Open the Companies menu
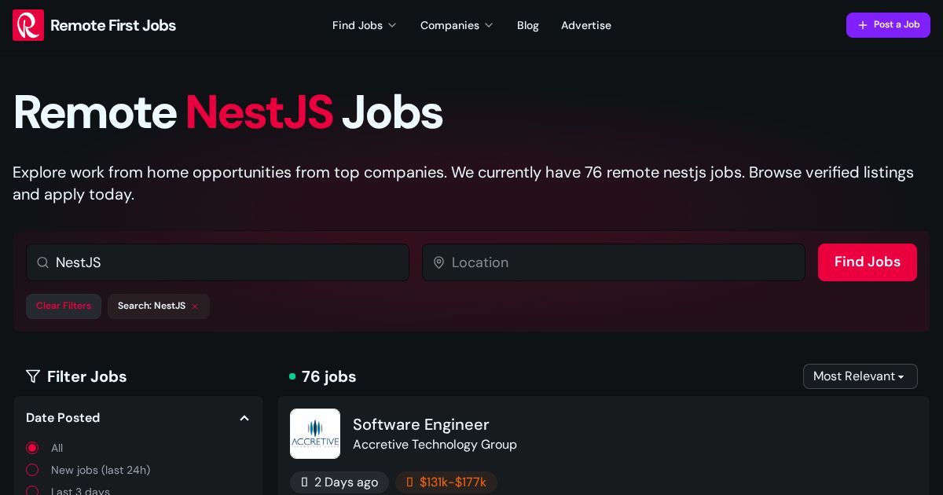Viewport: 943px width, 495px height. (457, 25)
